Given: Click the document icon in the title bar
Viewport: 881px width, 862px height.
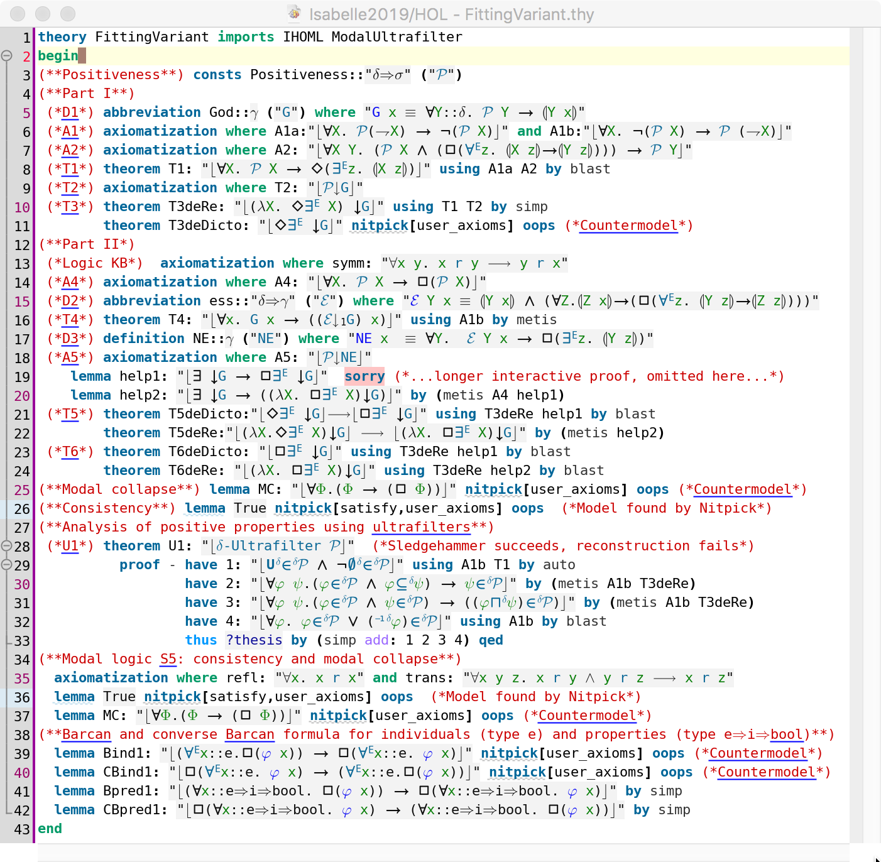Looking at the screenshot, I should point(293,14).
